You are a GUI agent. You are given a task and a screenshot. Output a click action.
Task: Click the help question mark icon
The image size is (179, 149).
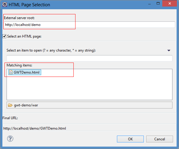point(10,139)
